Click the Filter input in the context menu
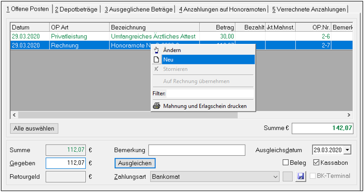 click(210, 94)
